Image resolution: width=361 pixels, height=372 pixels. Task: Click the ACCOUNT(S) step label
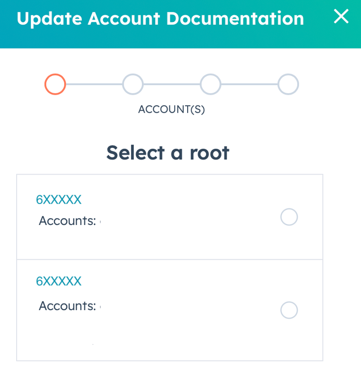coord(171,109)
